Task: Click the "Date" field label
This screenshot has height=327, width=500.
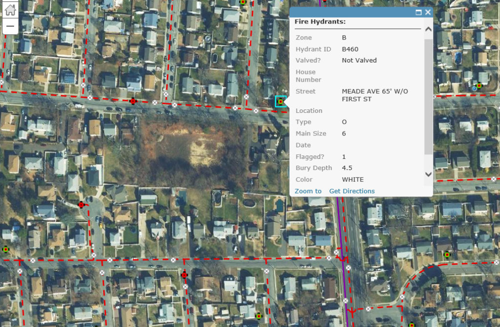Action: click(x=303, y=145)
